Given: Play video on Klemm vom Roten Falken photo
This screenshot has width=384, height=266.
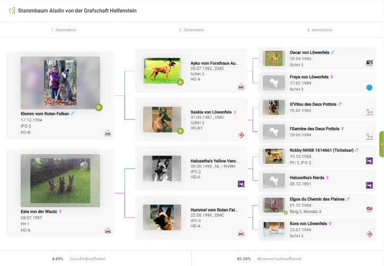Looking at the screenshot, I should pos(99,108).
